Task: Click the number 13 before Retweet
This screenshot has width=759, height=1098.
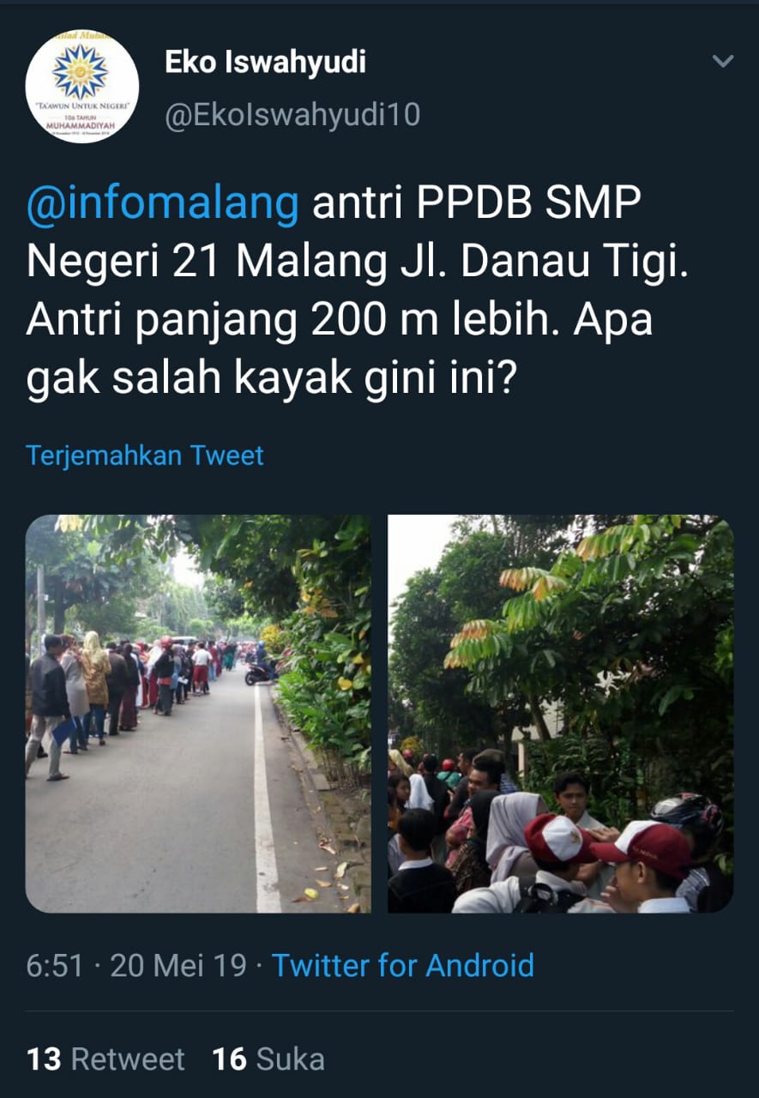Action: pyautogui.click(x=44, y=1059)
